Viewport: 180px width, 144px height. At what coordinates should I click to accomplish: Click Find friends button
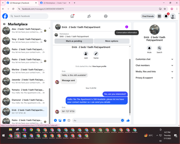coord(148,16)
